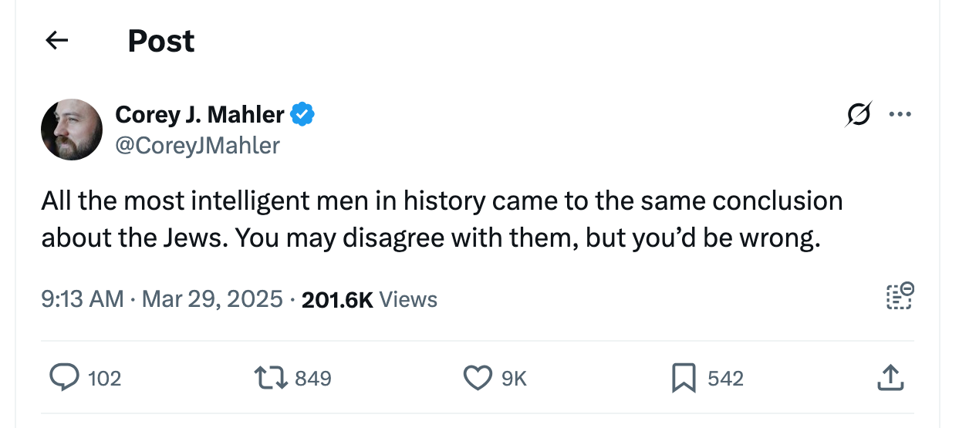Toggle the bookmark icon
This screenshot has width=959, height=428.
684,378
